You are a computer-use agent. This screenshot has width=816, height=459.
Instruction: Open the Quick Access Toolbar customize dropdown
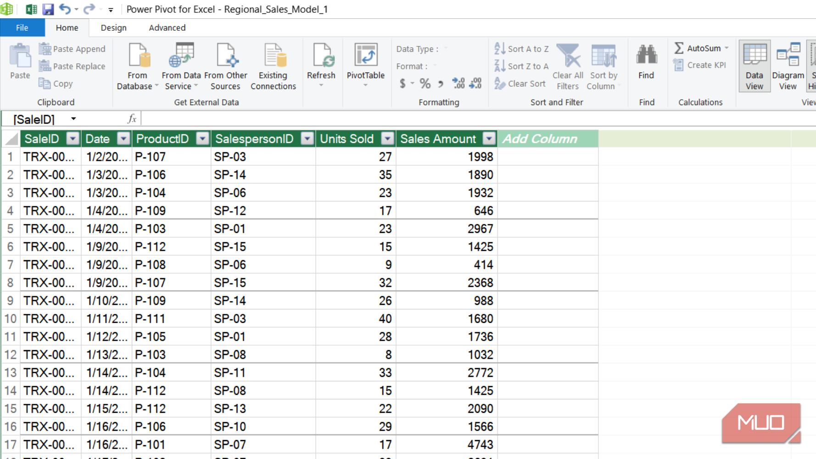click(111, 10)
